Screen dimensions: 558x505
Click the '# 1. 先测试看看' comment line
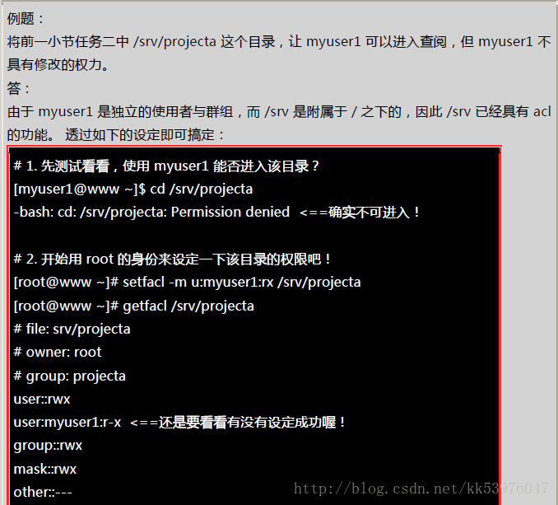[x=166, y=166]
